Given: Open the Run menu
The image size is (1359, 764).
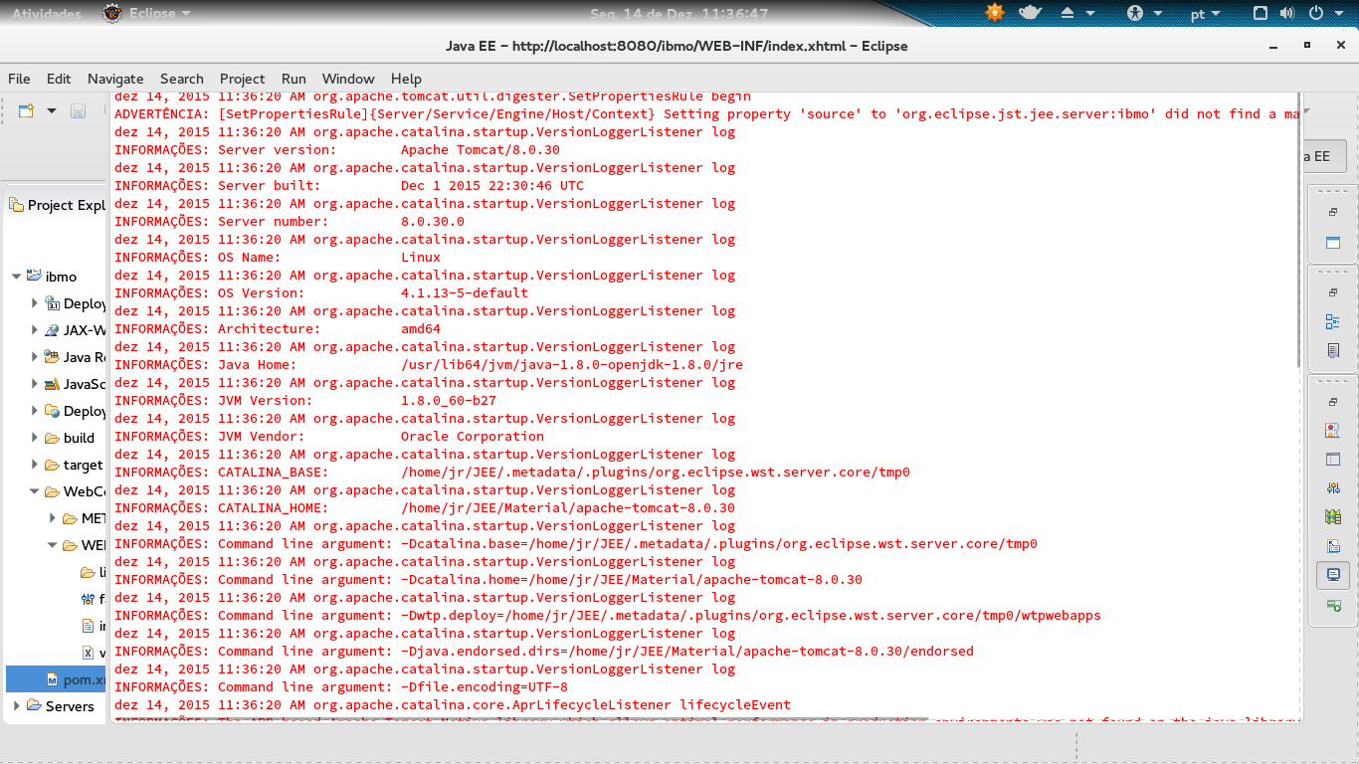Looking at the screenshot, I should point(293,79).
